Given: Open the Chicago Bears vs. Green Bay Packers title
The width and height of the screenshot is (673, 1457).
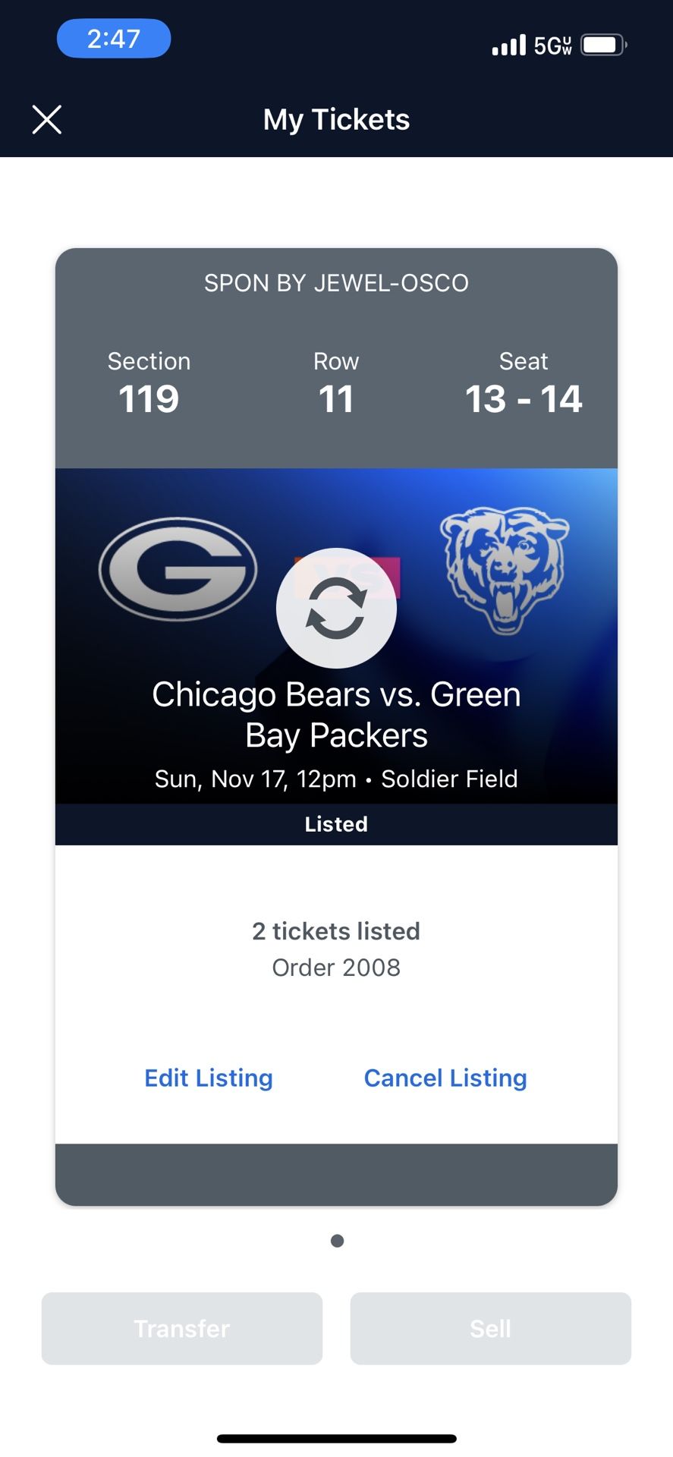Looking at the screenshot, I should point(336,713).
